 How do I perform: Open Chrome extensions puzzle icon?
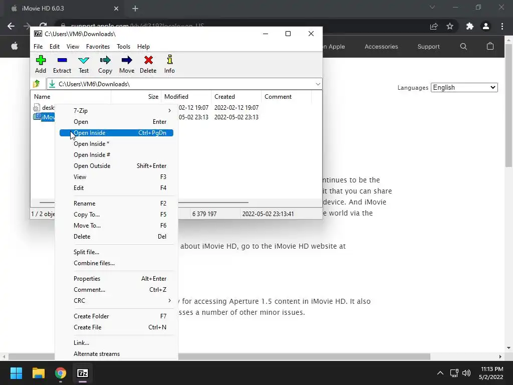pyautogui.click(x=469, y=26)
